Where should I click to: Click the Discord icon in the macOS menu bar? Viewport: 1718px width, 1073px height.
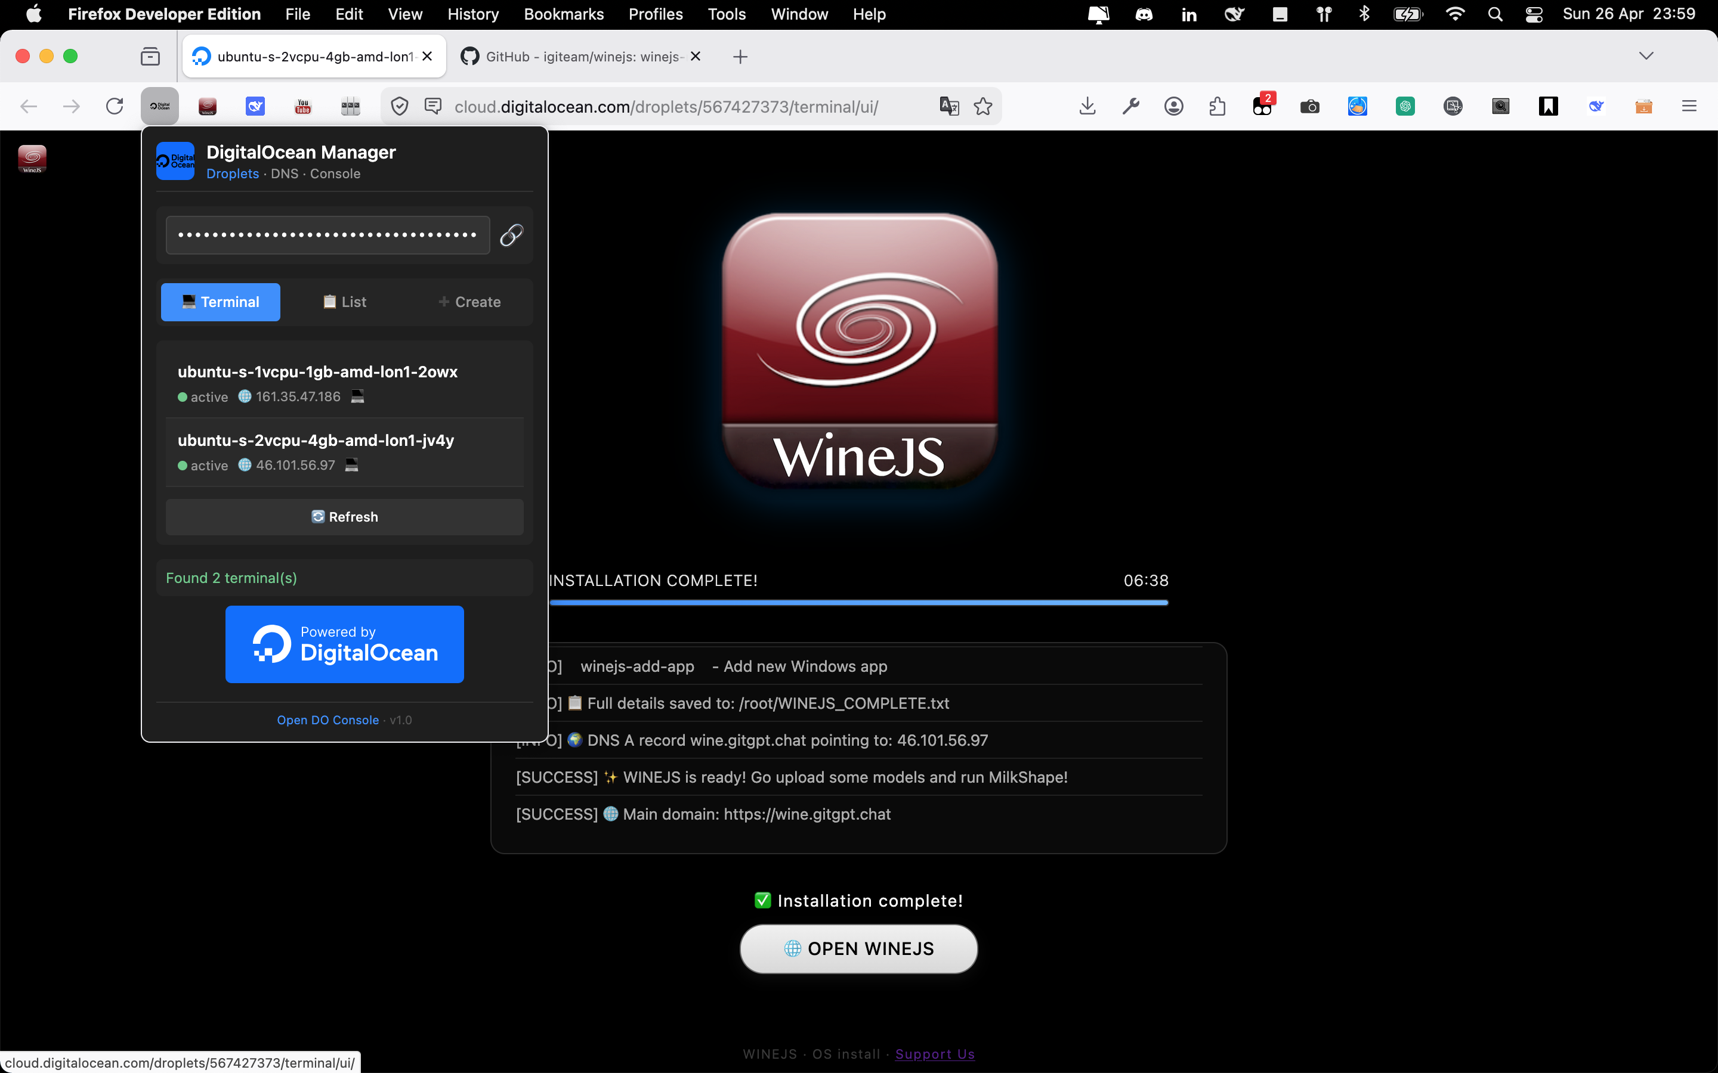point(1144,14)
